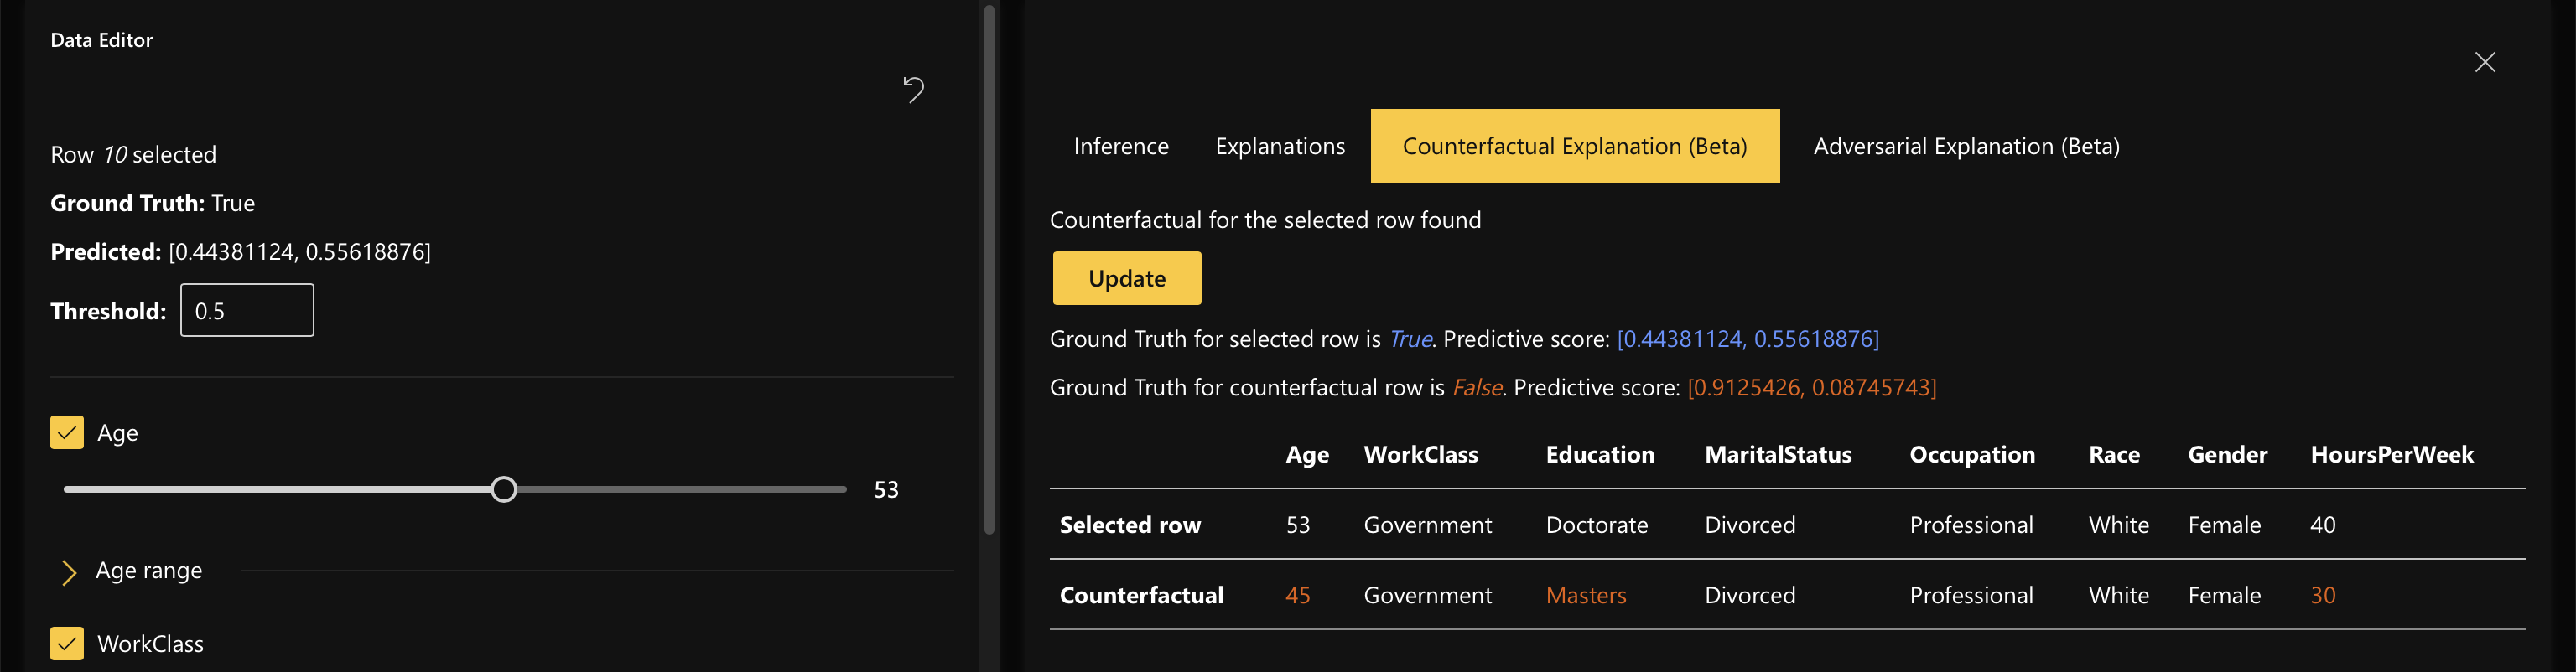The image size is (2576, 672).
Task: Select the counterfactual Masters education value
Action: pyautogui.click(x=1585, y=595)
